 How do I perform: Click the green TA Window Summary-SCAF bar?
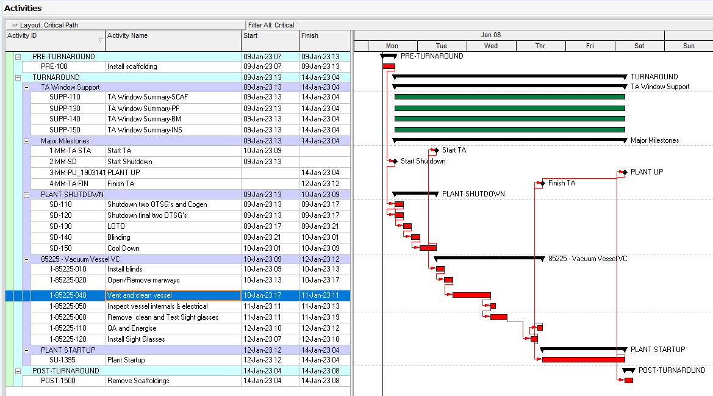[x=509, y=96]
